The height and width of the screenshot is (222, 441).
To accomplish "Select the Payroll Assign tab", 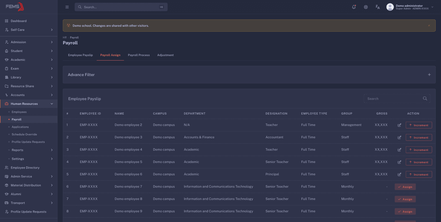I will tap(110, 55).
